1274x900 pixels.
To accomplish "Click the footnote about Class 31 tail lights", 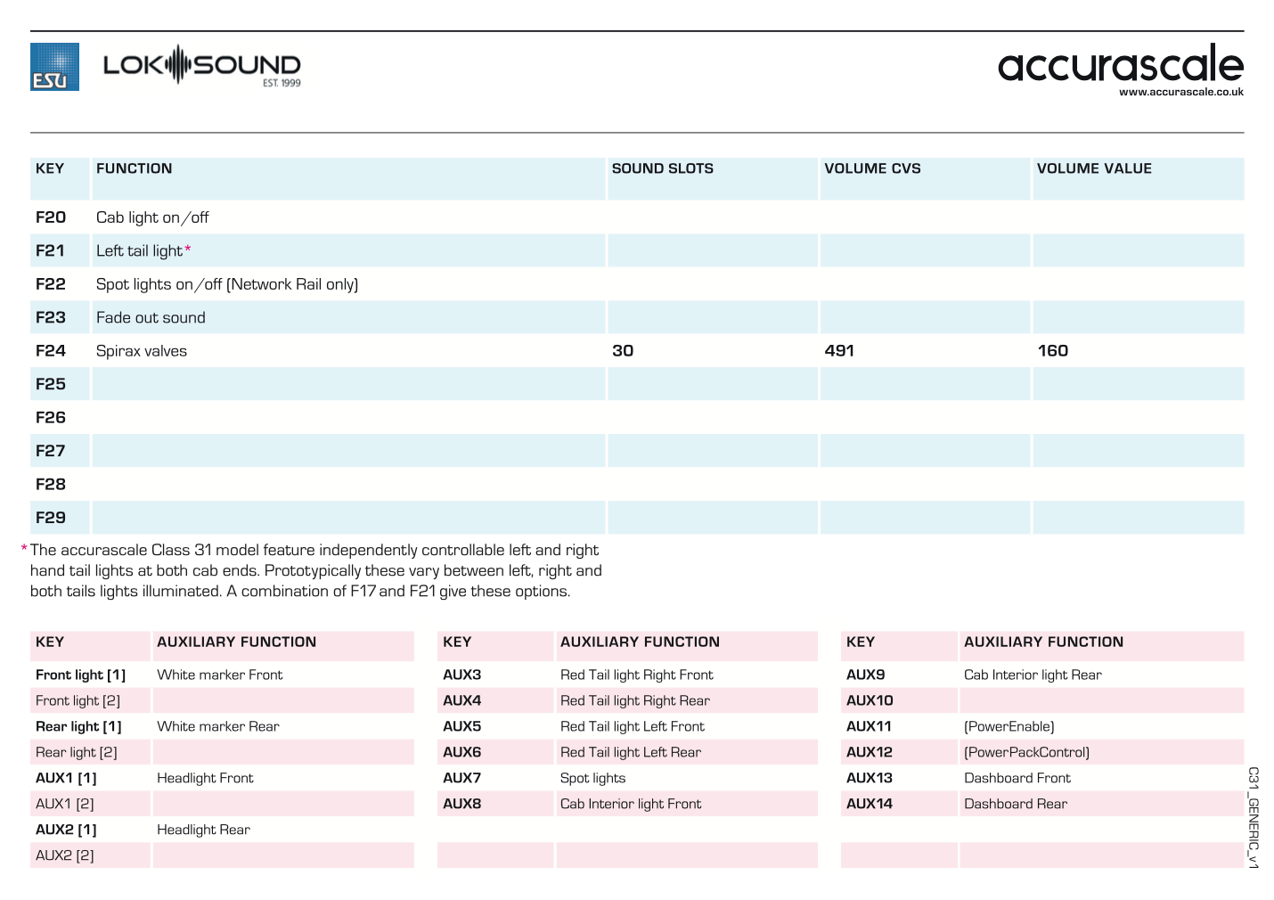I will (314, 570).
